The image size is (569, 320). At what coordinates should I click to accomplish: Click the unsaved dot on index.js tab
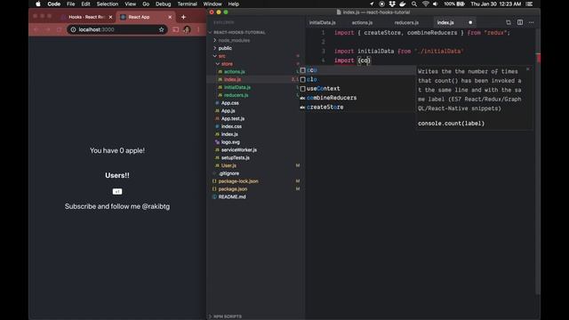470,22
